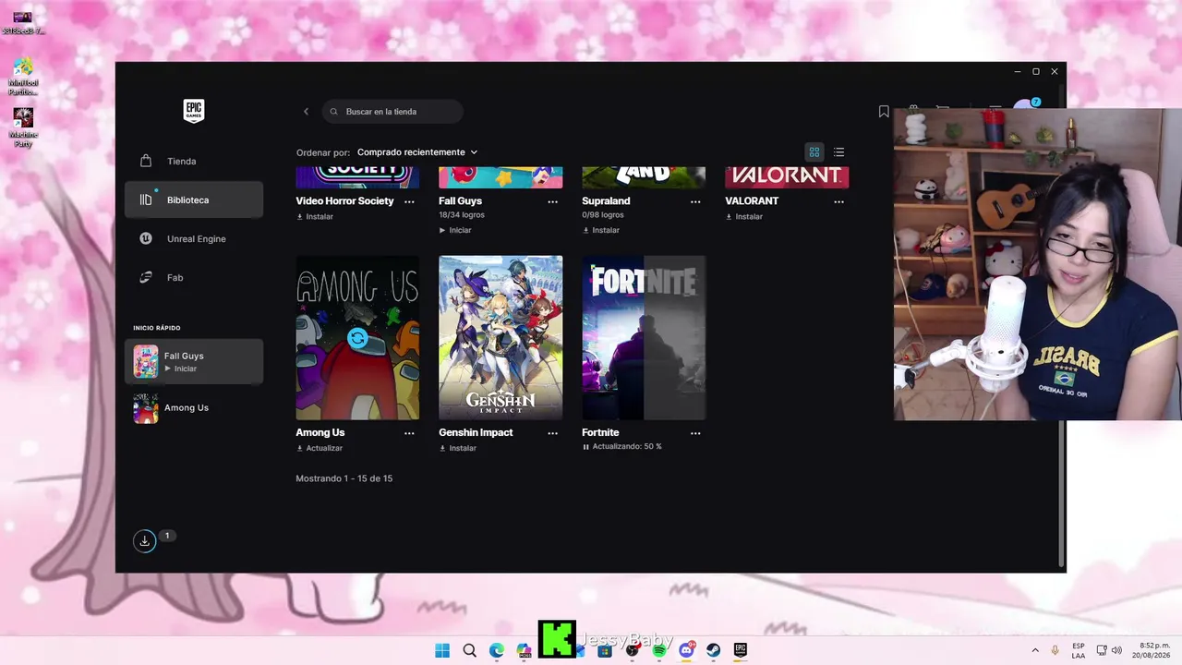Switch to list view
The image size is (1182, 665).
point(838,152)
